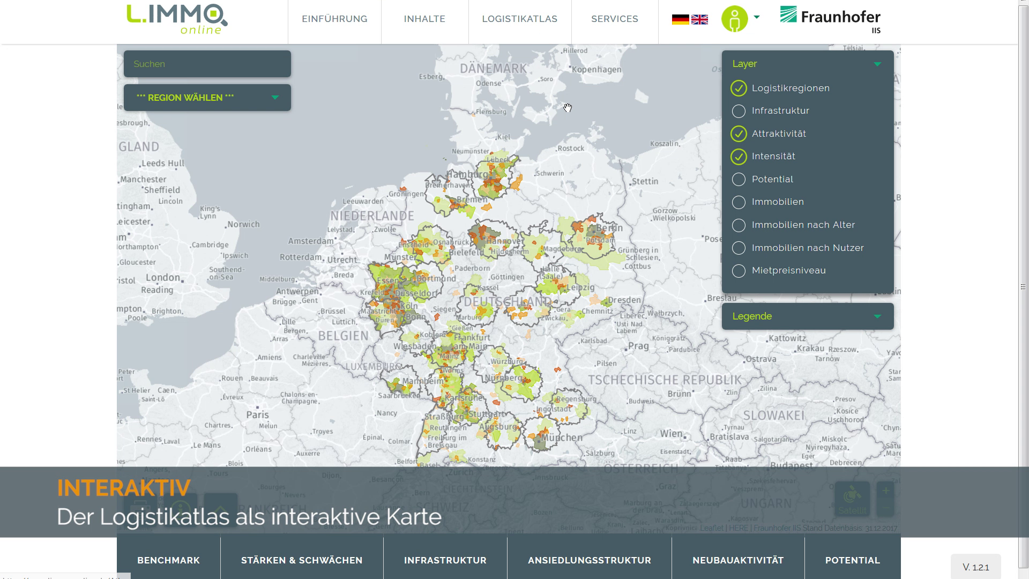
Task: Open the NEUBAUAKTIVITÄT tab
Action: (x=738, y=560)
